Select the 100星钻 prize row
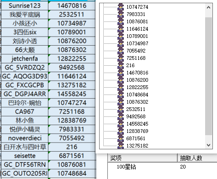The width and height of the screenshot is (217, 179). [x=163, y=167]
